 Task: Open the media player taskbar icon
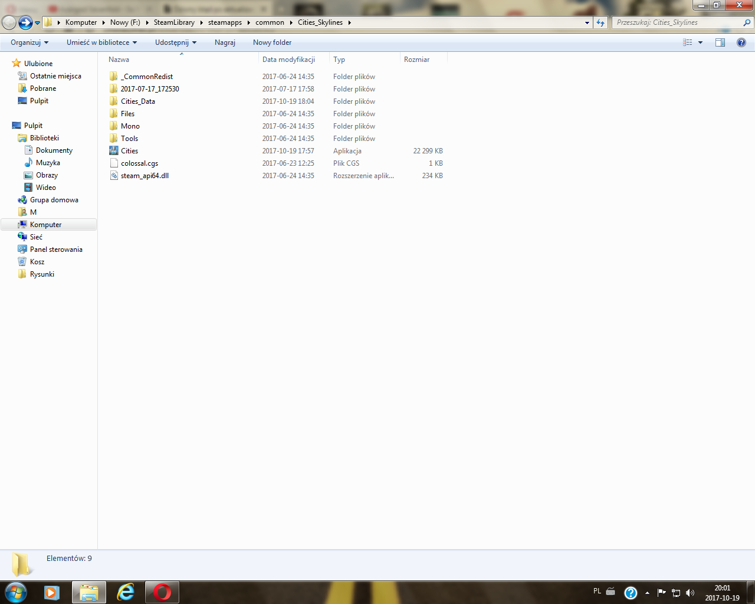[x=52, y=592]
